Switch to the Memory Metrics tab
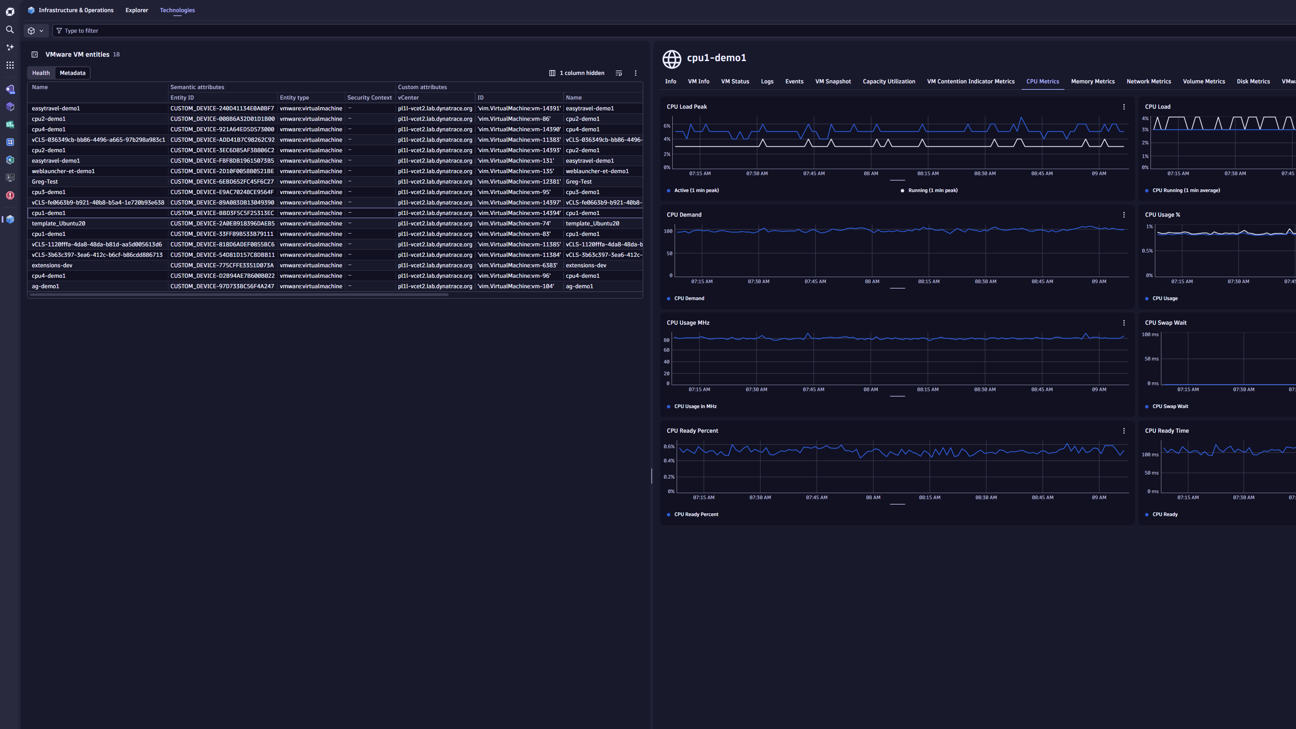This screenshot has height=729, width=1296. [x=1093, y=81]
